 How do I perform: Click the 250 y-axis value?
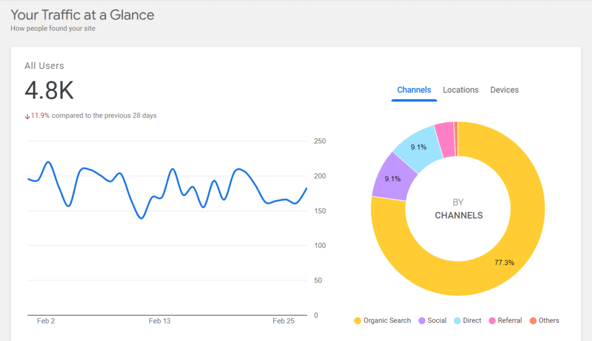[320, 141]
